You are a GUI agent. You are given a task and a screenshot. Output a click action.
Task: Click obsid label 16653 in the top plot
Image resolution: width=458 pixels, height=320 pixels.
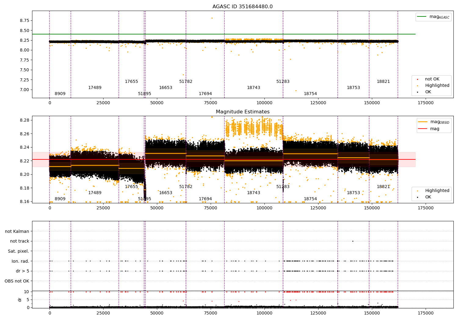(x=166, y=88)
